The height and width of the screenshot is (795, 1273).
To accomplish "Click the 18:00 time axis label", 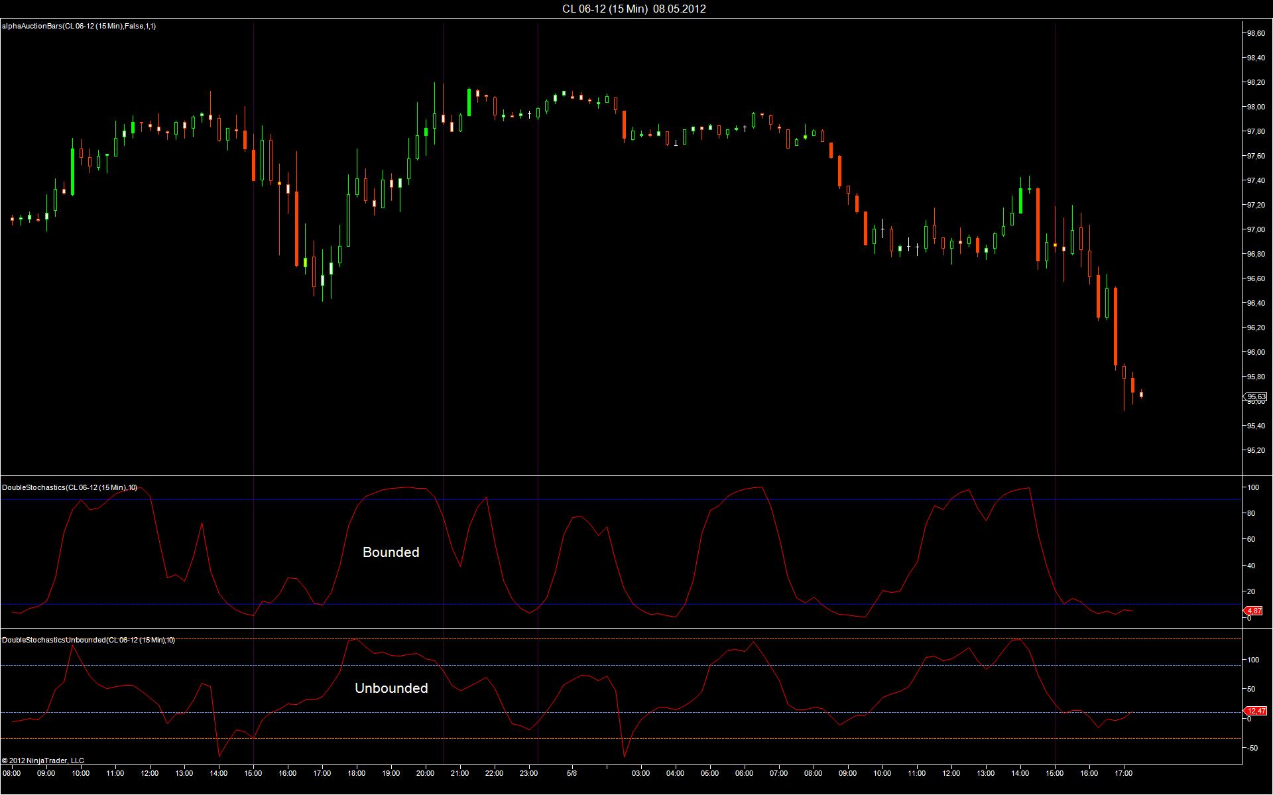I will tap(357, 773).
